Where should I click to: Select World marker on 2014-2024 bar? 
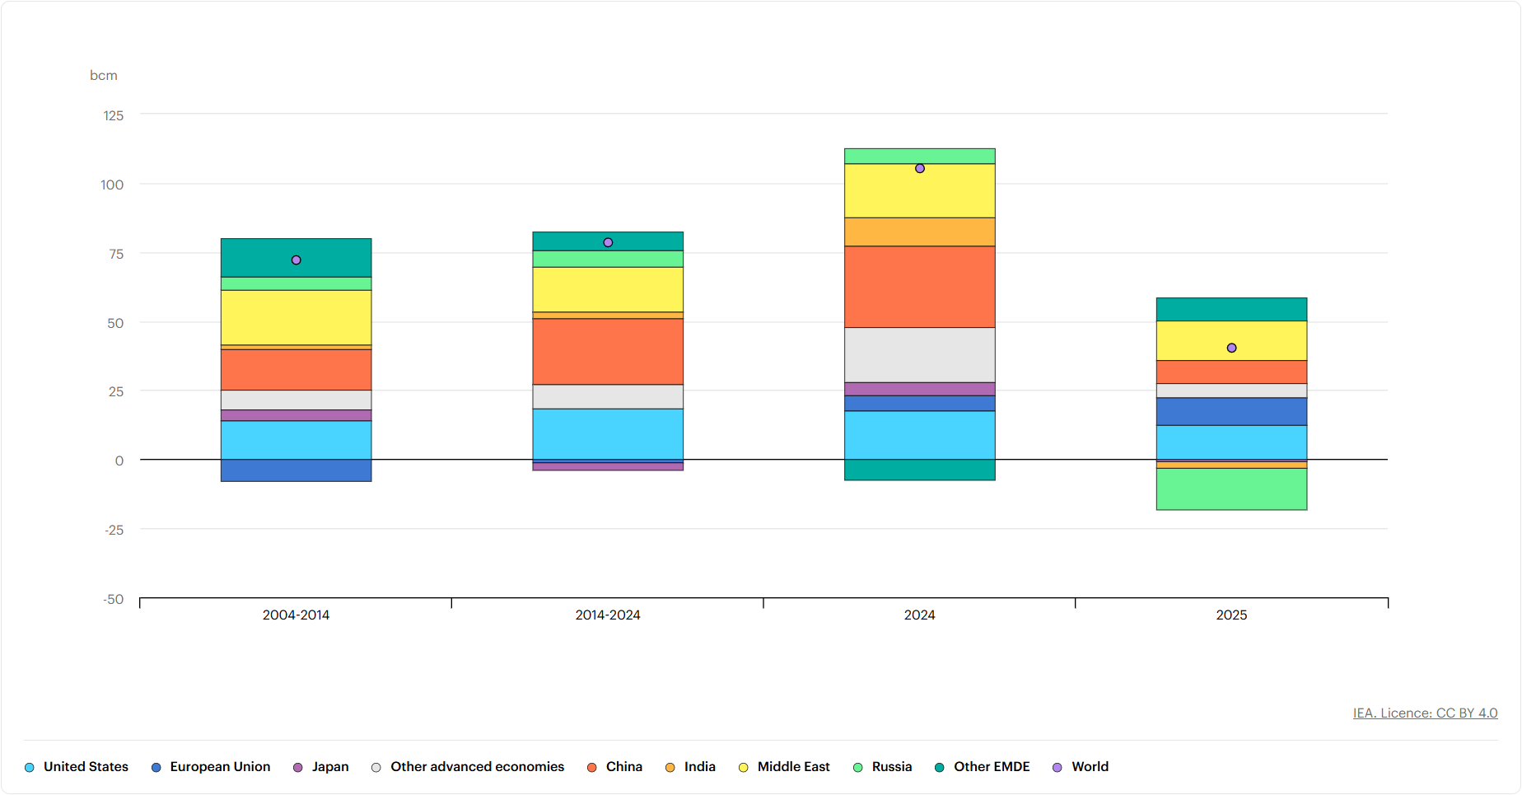click(x=608, y=243)
